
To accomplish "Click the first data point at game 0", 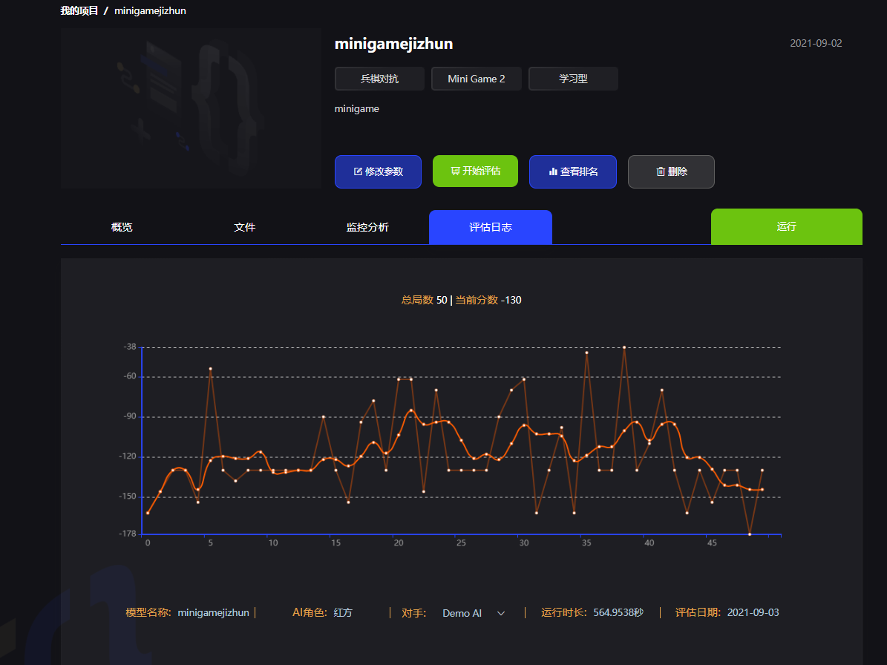I will tap(148, 513).
